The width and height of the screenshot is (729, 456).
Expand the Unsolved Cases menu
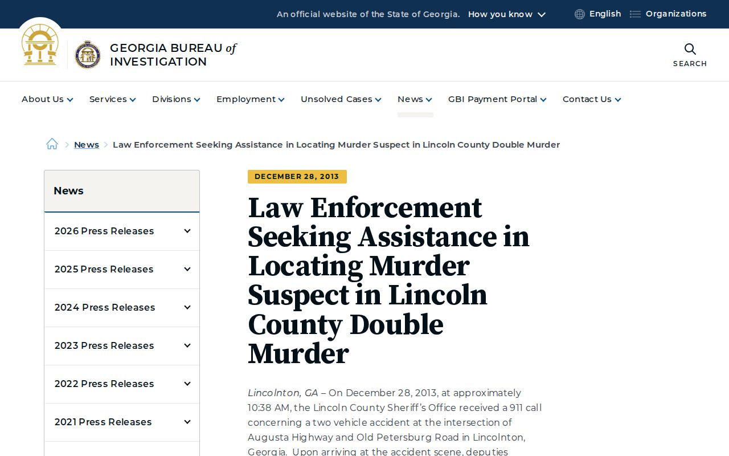[341, 99]
